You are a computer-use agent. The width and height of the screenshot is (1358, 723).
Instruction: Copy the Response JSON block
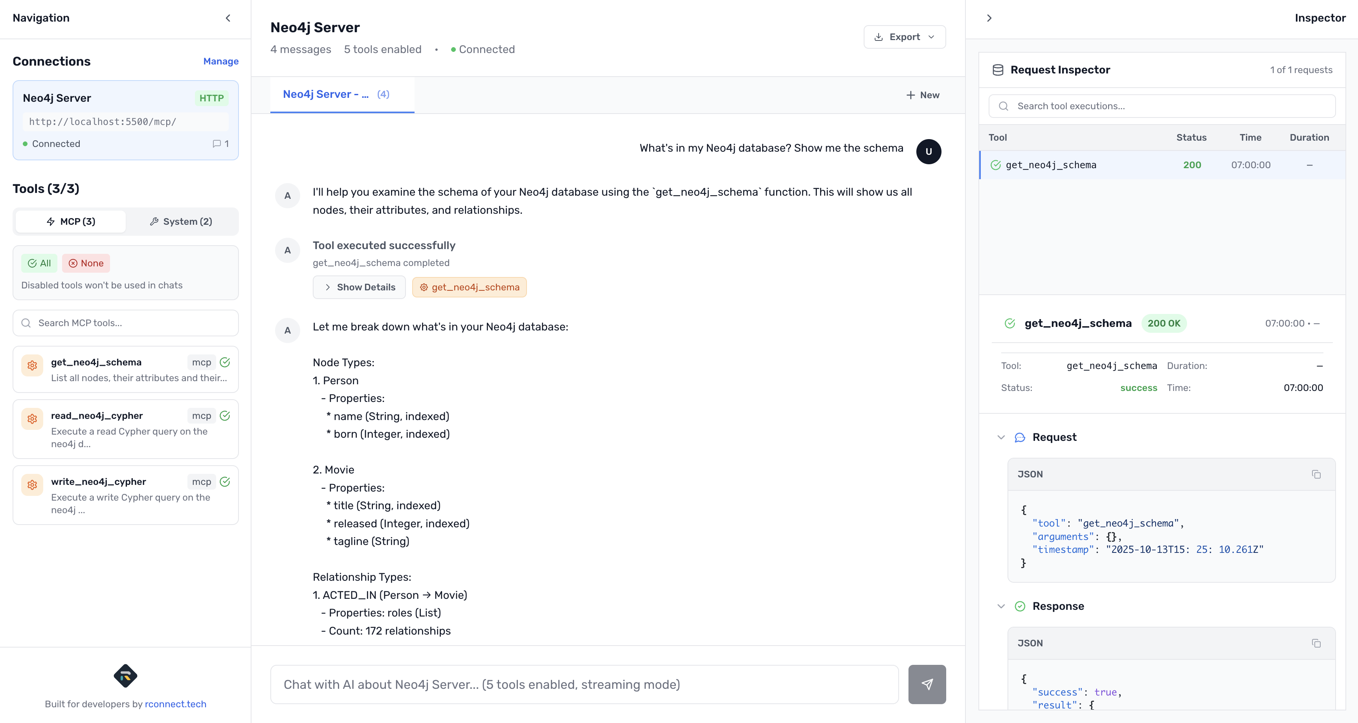point(1316,643)
